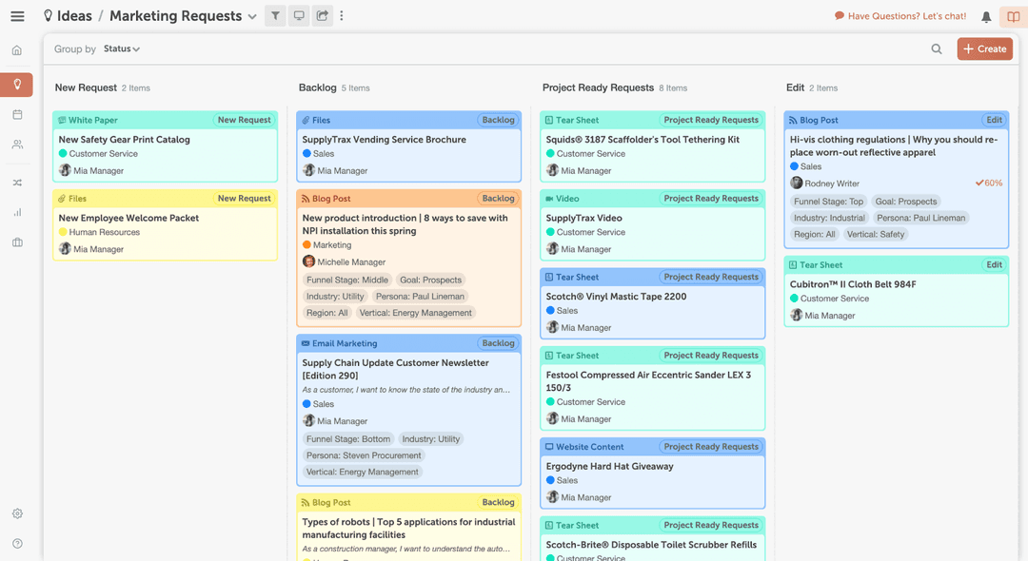
Task: Click the Create button
Action: [984, 48]
